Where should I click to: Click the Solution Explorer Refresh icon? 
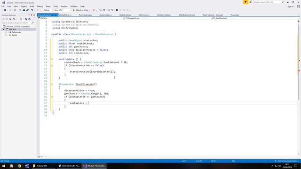point(29,19)
